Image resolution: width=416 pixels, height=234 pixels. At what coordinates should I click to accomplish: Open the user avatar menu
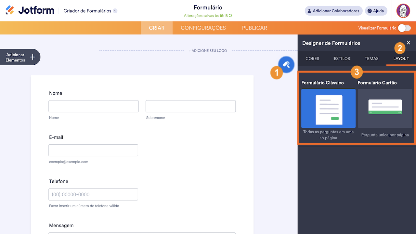(403, 11)
